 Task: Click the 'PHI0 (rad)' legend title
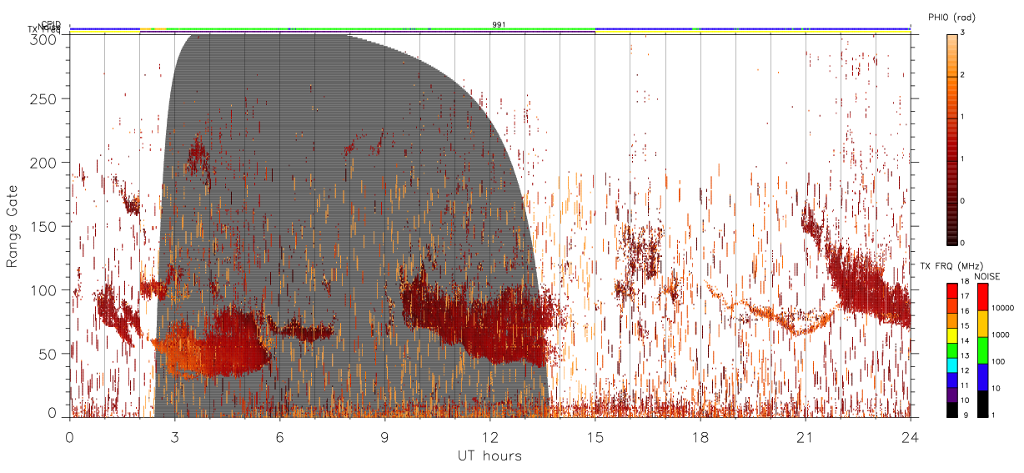(951, 18)
